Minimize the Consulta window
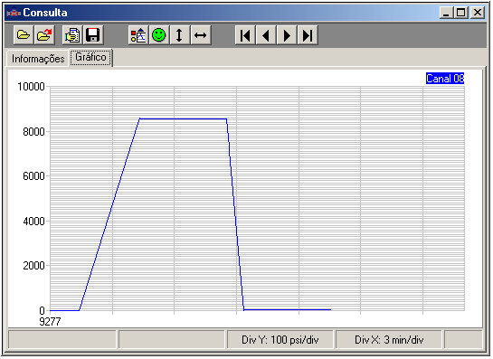The image size is (493, 359). (x=446, y=13)
